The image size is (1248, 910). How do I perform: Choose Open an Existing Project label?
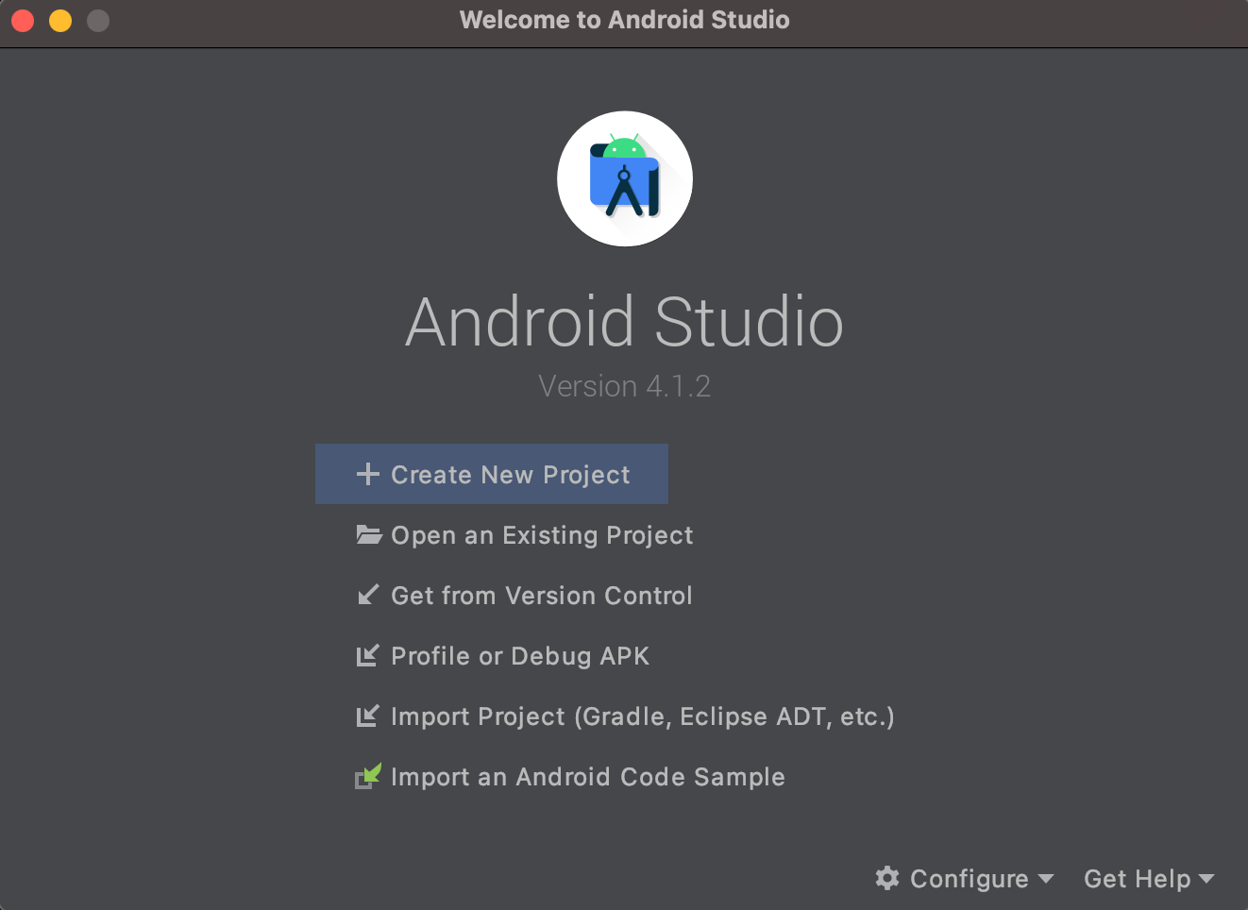pyautogui.click(x=542, y=535)
